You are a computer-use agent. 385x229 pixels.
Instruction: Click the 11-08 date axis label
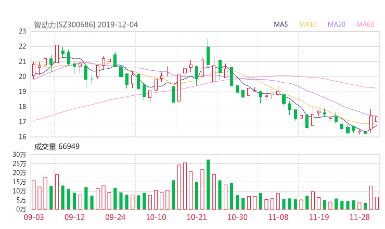278,217
